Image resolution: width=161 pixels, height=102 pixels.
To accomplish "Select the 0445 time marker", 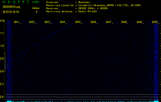I will tap(78, 22).
